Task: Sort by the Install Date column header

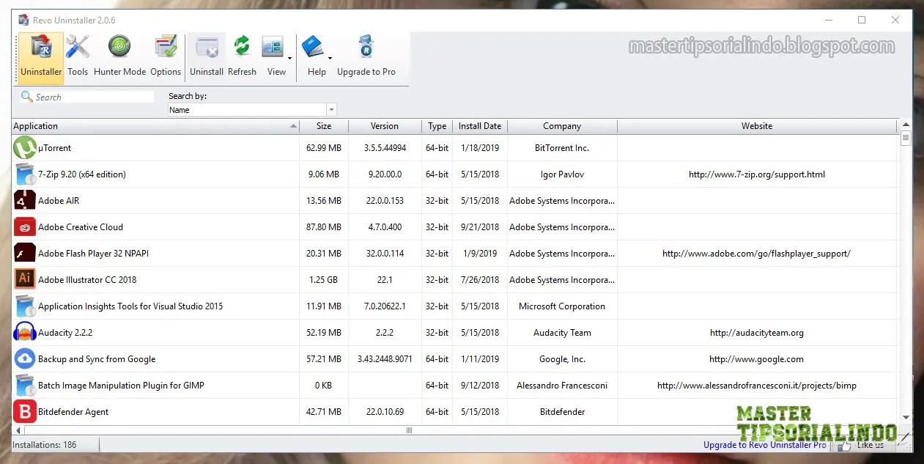Action: (480, 126)
